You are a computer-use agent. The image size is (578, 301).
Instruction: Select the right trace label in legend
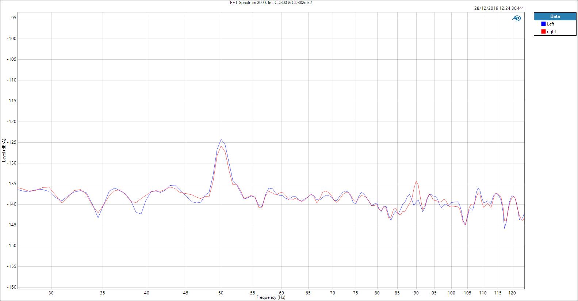[551, 32]
